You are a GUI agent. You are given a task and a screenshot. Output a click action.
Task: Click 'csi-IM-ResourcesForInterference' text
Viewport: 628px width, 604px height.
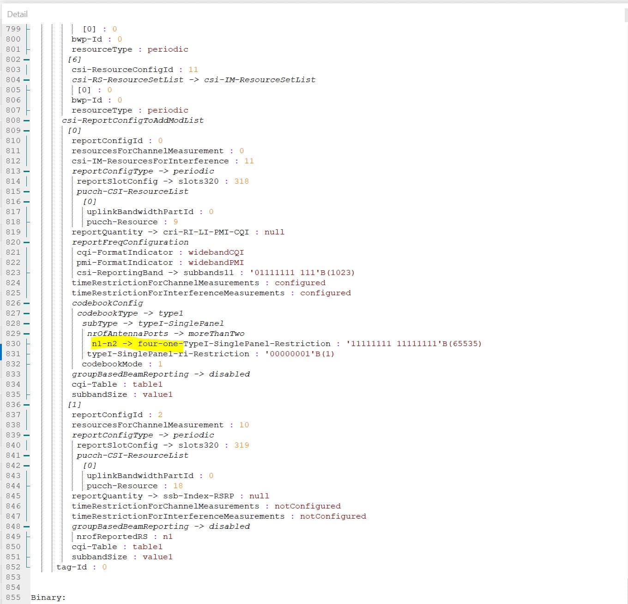pos(150,161)
